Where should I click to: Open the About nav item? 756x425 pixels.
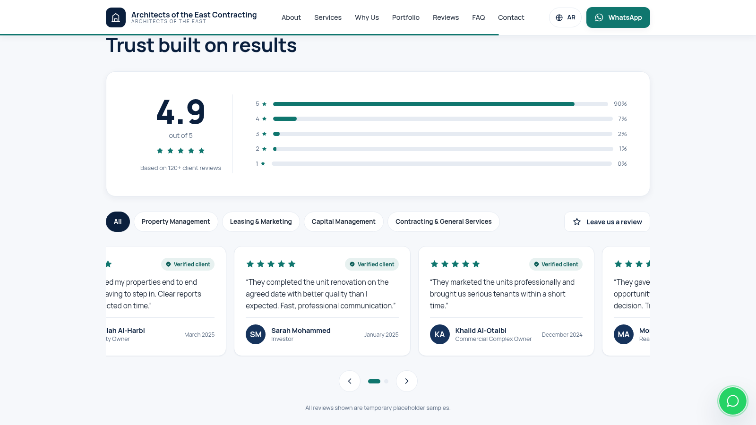click(291, 17)
